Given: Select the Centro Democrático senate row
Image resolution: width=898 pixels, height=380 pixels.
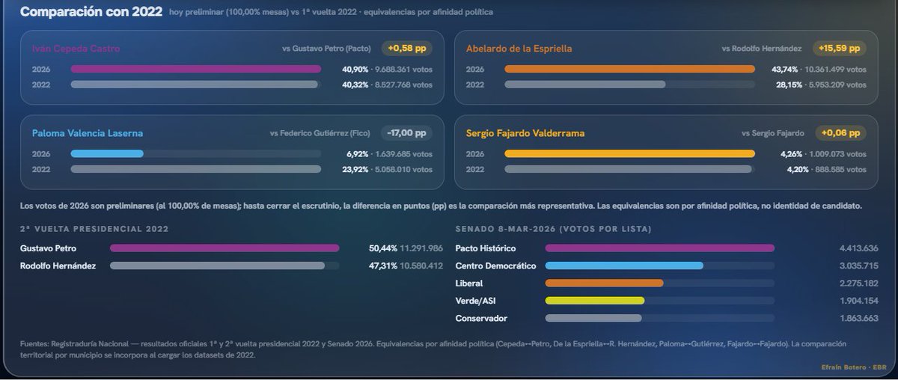Looking at the screenshot, I should 667,266.
